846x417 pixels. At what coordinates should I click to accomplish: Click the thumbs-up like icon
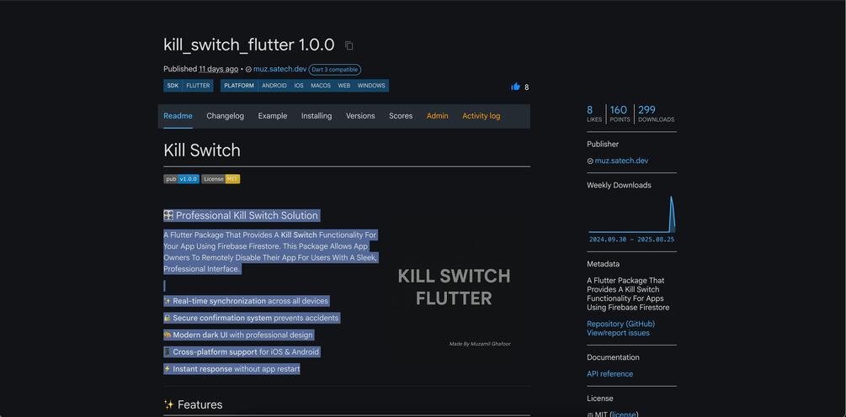[x=515, y=87]
